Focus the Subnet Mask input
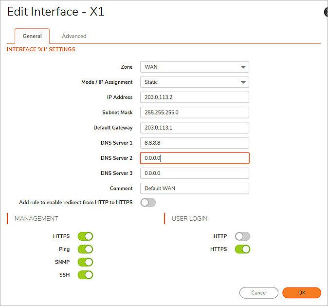328x306 pixels. 194,113
